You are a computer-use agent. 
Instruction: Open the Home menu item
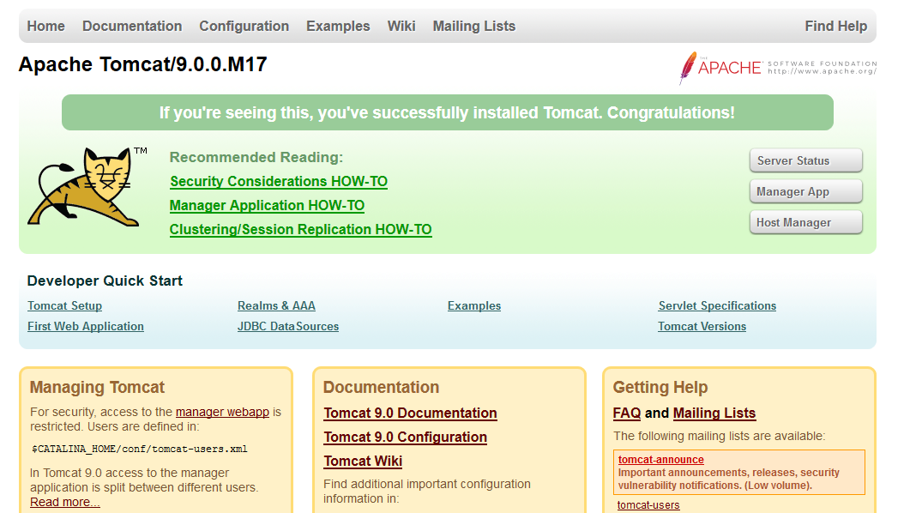(x=45, y=26)
